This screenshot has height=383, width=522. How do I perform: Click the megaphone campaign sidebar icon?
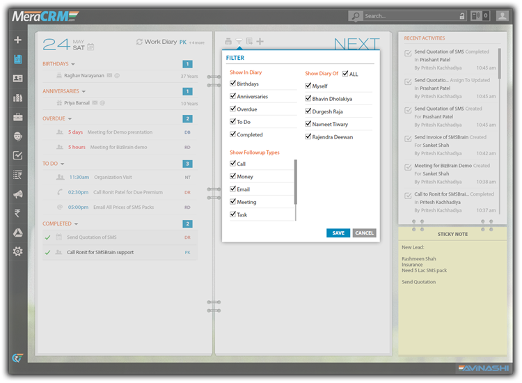(x=17, y=194)
